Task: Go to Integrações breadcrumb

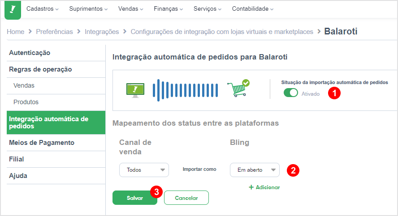Action: pyautogui.click(x=102, y=32)
